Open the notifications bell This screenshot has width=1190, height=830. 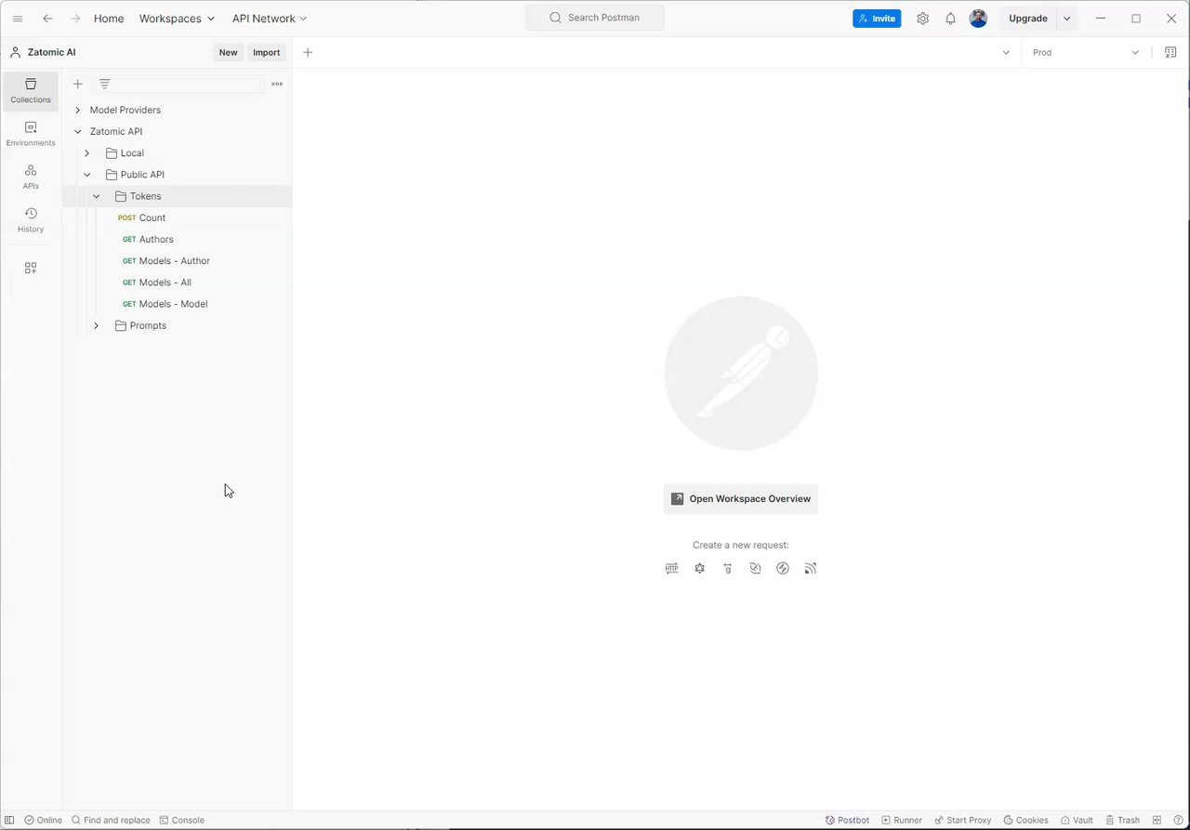[x=950, y=19]
